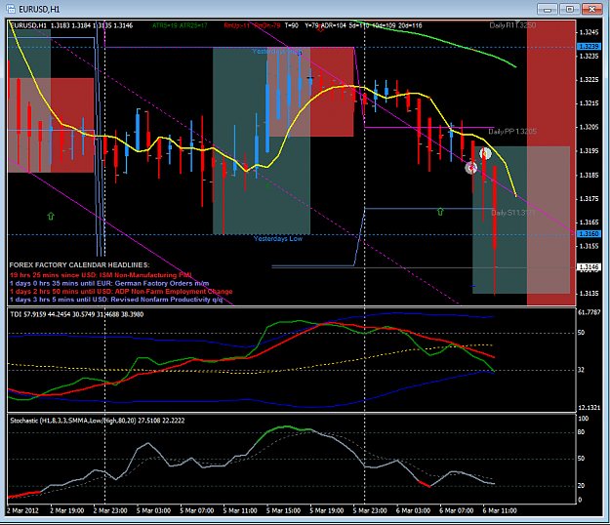Click the ADP Non-Farm Employment Change headline

(121, 291)
